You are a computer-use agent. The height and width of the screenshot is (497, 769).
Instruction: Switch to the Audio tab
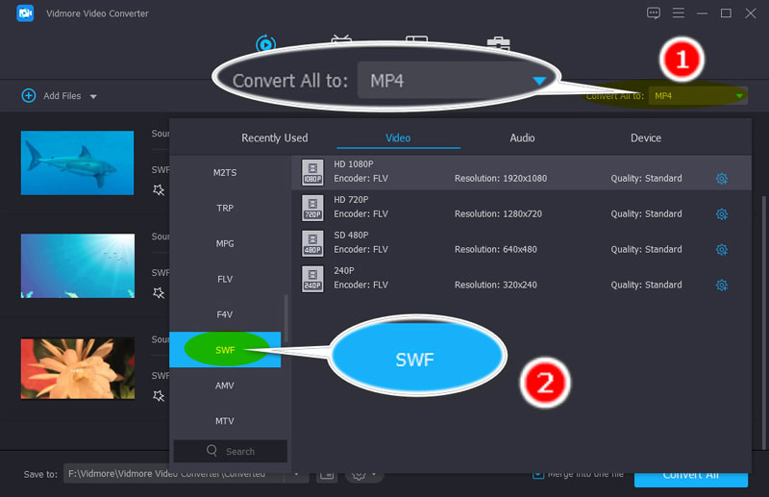[x=522, y=138]
